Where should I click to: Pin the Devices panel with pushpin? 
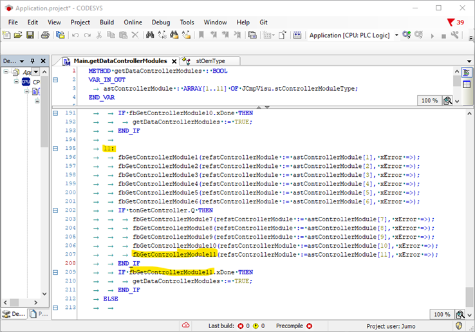click(32, 61)
